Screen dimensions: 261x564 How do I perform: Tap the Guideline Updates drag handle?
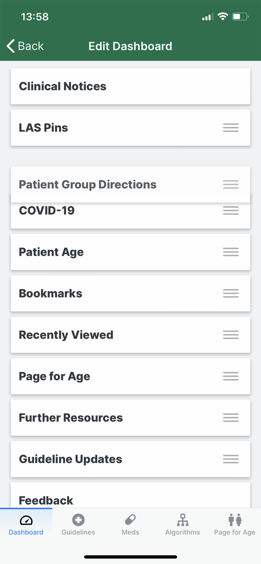230,459
